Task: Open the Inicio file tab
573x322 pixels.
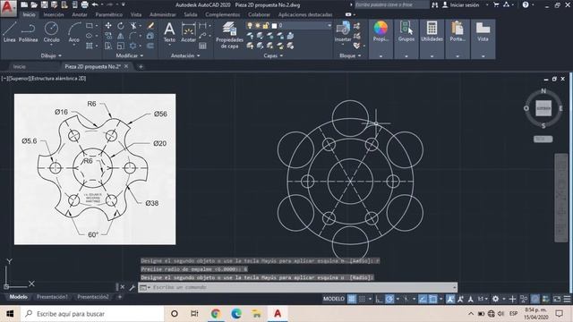Action: click(x=19, y=66)
